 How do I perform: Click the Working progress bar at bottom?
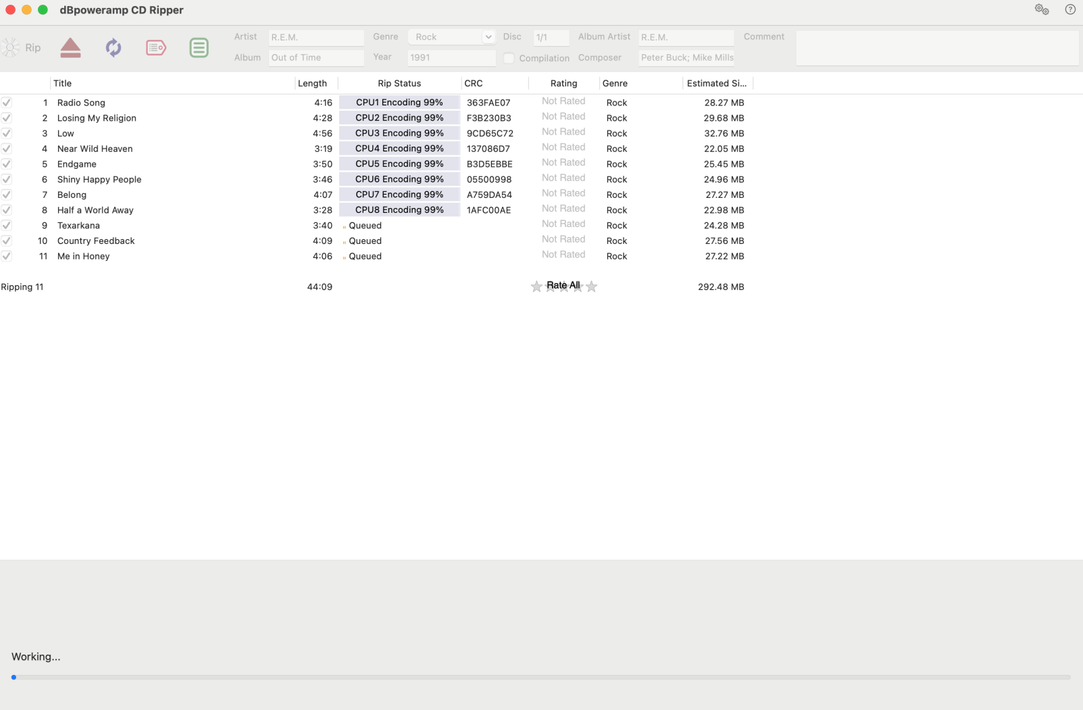click(541, 677)
